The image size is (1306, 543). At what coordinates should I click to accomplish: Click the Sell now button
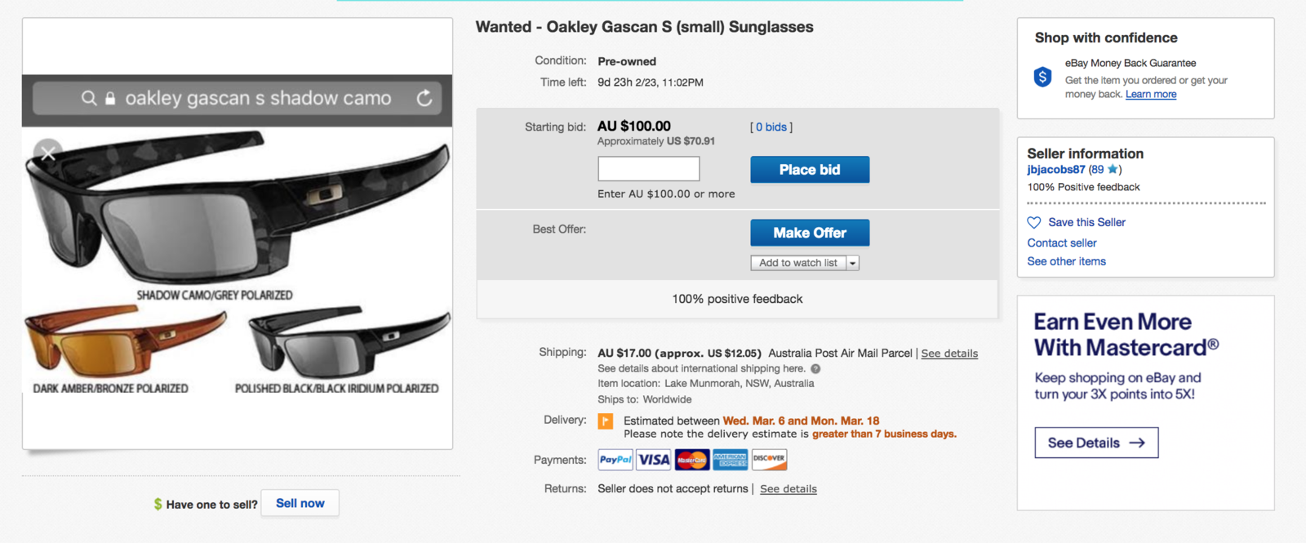pyautogui.click(x=300, y=503)
